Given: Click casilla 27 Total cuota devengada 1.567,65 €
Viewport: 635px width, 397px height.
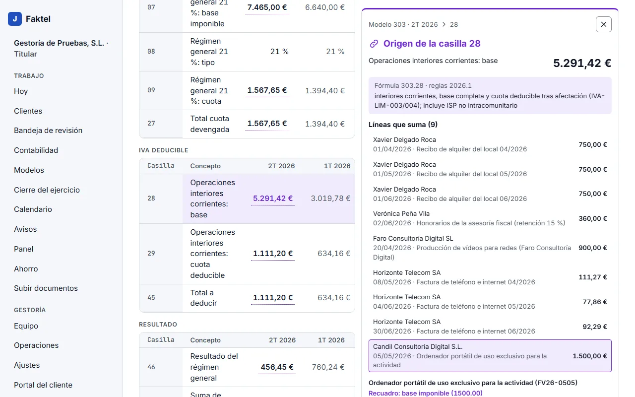Looking at the screenshot, I should coord(267,124).
